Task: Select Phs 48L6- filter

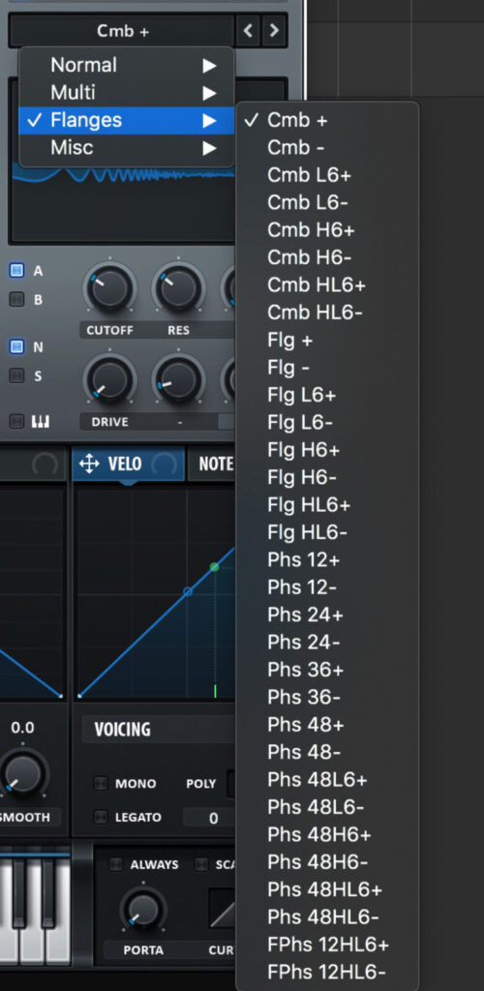Action: [326, 808]
